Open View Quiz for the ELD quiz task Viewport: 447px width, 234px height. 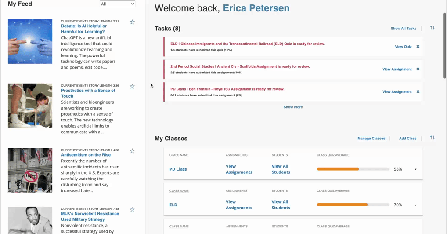[x=403, y=47]
